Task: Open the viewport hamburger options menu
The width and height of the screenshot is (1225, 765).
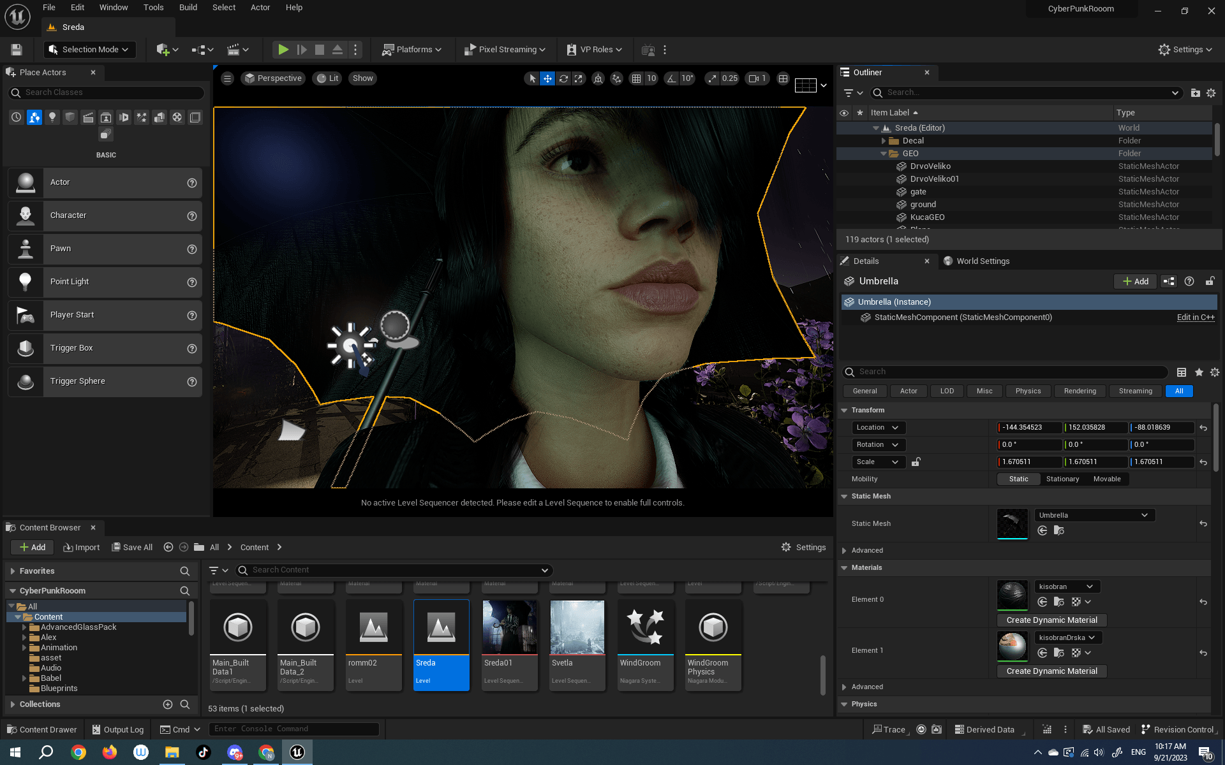Action: (x=227, y=78)
